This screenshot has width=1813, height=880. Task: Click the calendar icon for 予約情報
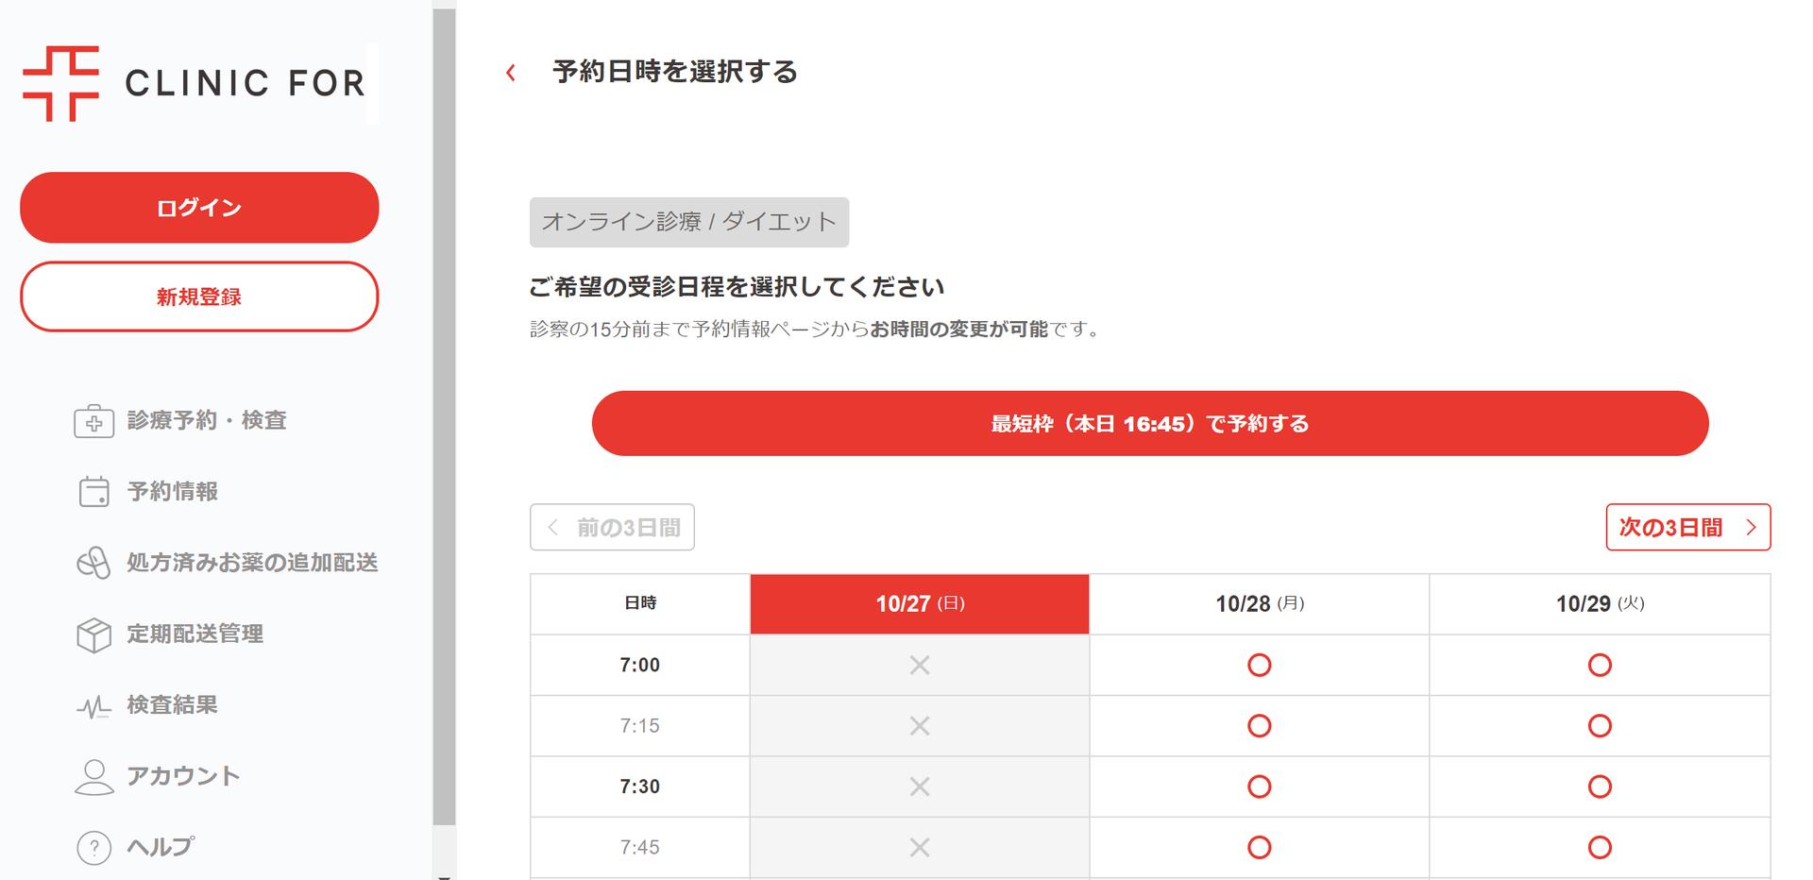[93, 492]
